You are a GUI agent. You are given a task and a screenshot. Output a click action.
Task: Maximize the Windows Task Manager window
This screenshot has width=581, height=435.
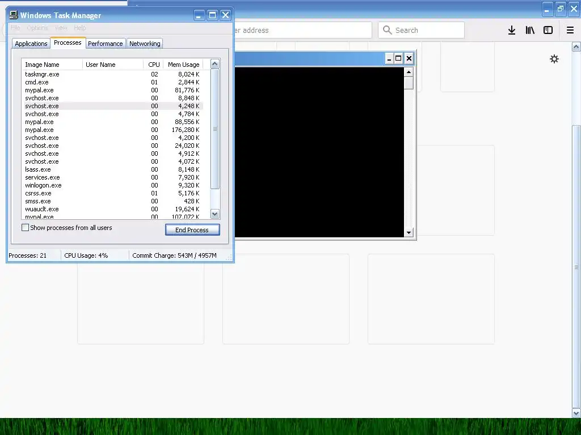212,15
